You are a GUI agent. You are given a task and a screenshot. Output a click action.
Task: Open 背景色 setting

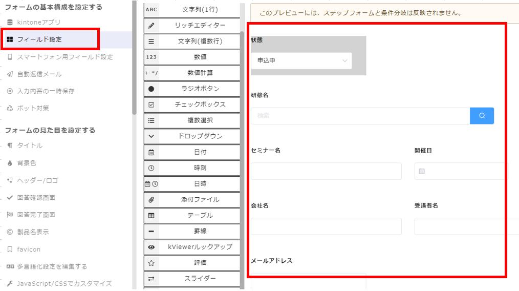pos(27,163)
